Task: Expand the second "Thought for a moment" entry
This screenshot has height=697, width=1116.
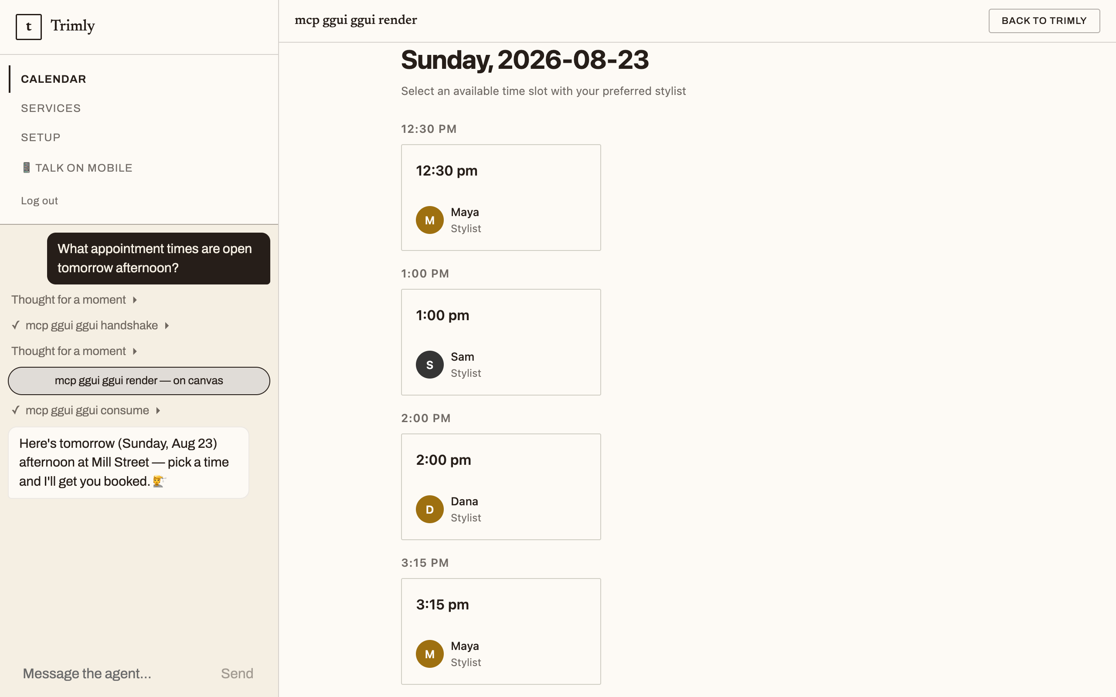Action: pos(74,351)
